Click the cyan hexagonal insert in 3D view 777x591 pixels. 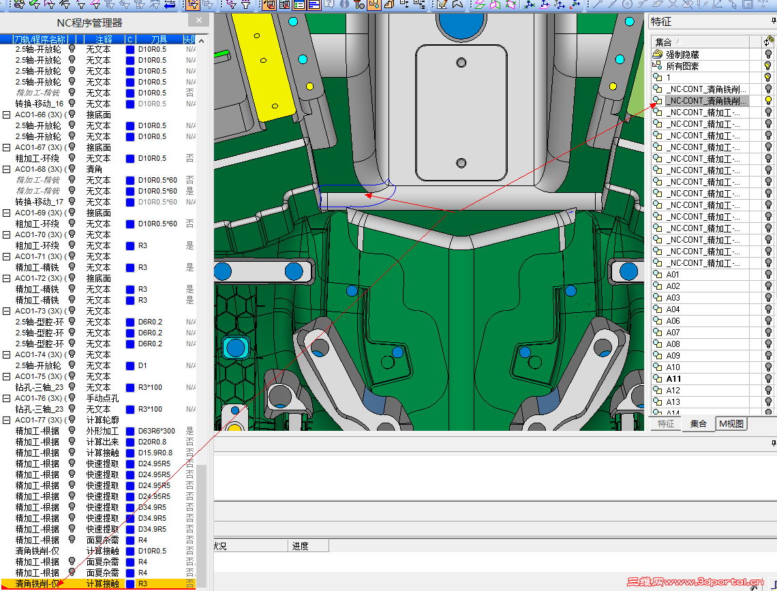click(x=235, y=348)
